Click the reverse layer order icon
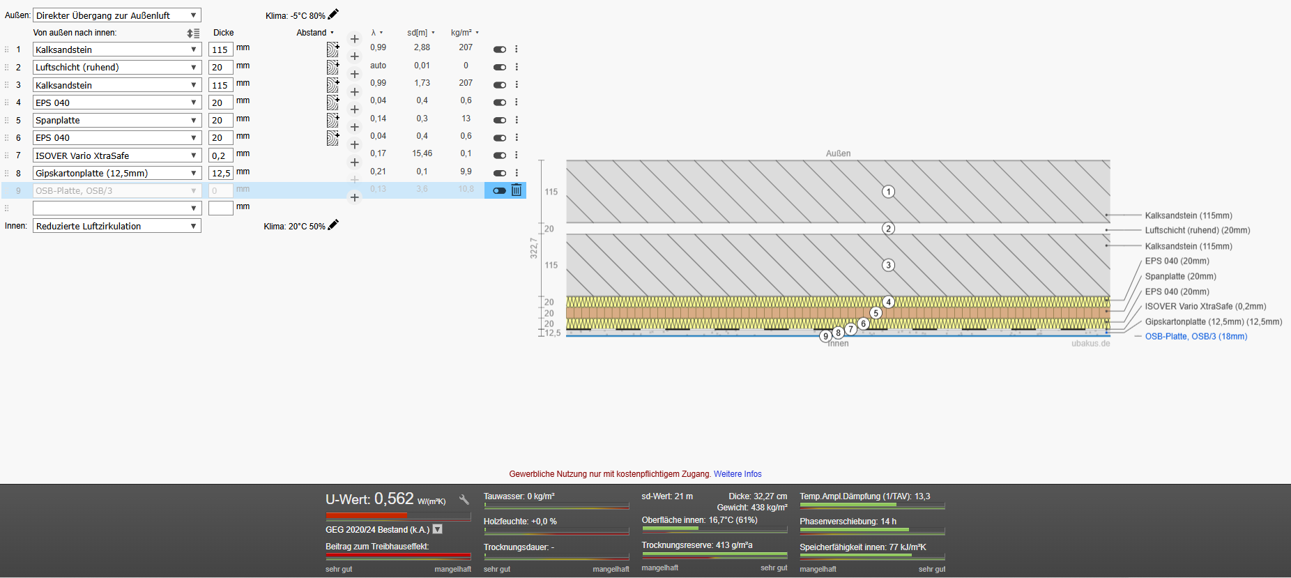This screenshot has width=1291, height=578. (x=193, y=33)
